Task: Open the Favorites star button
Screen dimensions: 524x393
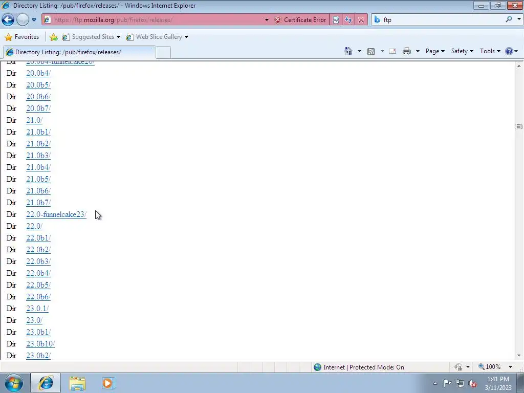Action: point(22,37)
